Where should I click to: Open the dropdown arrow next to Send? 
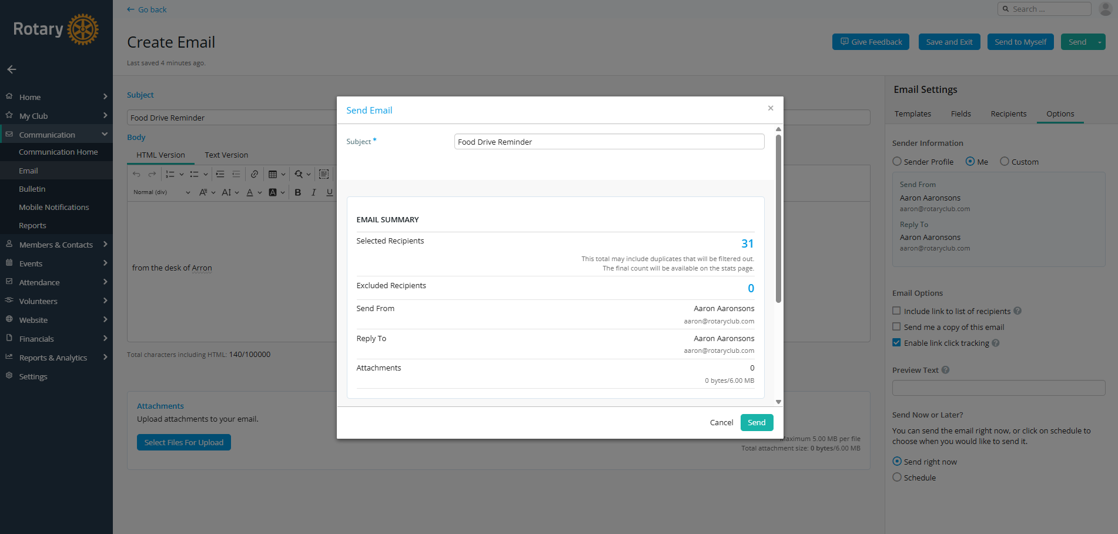pos(1099,42)
